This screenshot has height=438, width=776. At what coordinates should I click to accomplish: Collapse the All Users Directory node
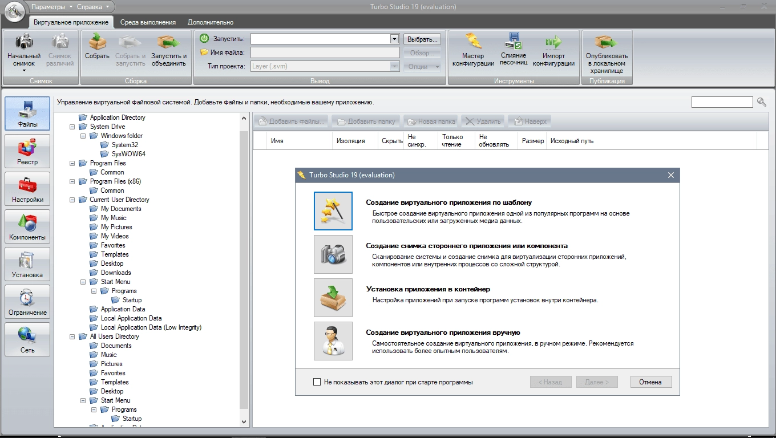click(72, 336)
